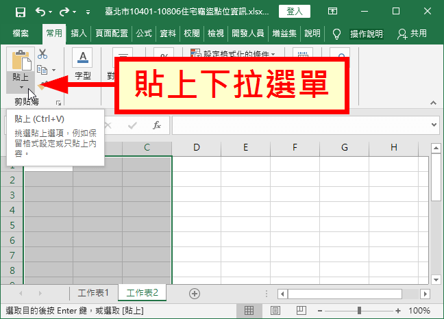Open the 字型 font group
The height and width of the screenshot is (319, 444).
[83, 65]
